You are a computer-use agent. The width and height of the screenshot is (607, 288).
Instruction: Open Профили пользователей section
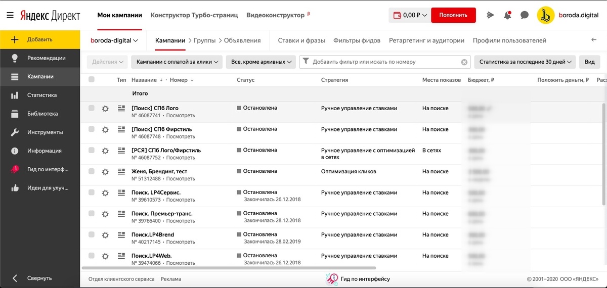click(509, 40)
